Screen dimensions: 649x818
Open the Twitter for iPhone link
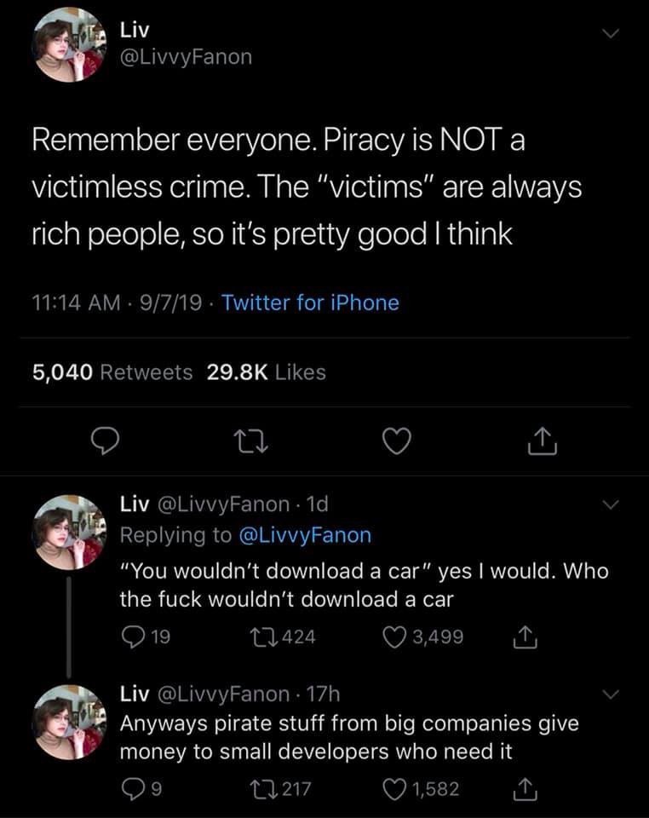pyautogui.click(x=310, y=302)
